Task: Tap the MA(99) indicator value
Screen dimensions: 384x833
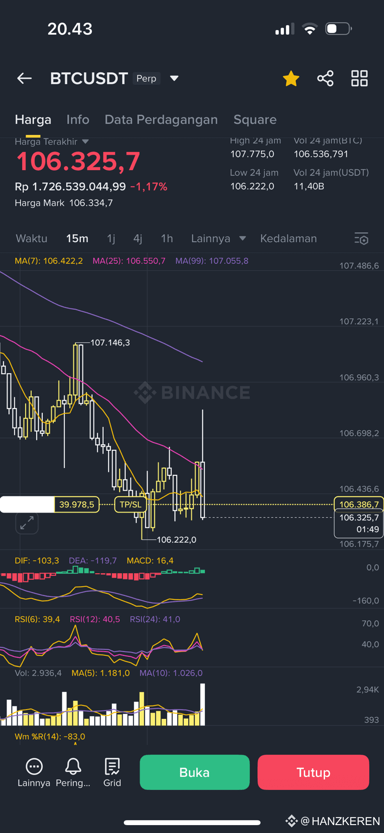Action: pyautogui.click(x=212, y=261)
